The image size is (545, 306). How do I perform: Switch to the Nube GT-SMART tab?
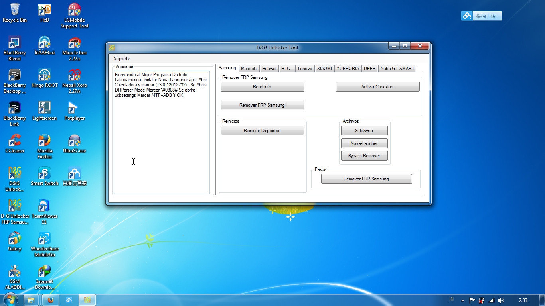tap(397, 69)
